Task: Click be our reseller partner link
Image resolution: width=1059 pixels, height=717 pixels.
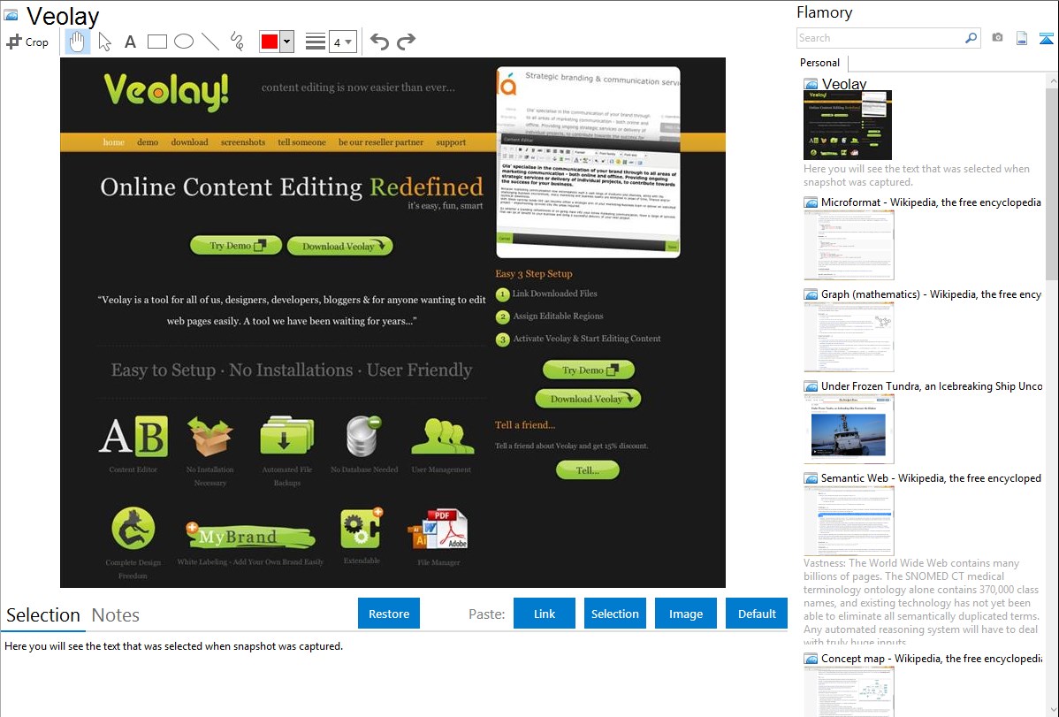Action: coord(381,142)
